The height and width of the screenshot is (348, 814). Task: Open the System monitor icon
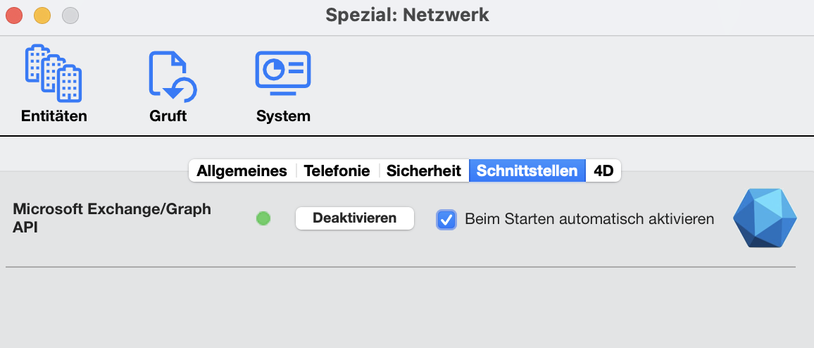coord(283,73)
